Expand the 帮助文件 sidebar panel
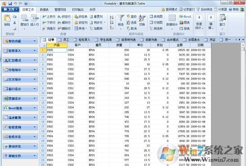Image resolution: width=246 pixels, height=166 pixels. (20, 156)
